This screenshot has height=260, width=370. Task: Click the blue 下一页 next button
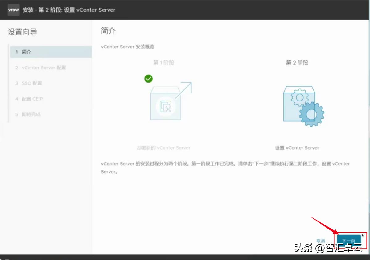pos(349,241)
